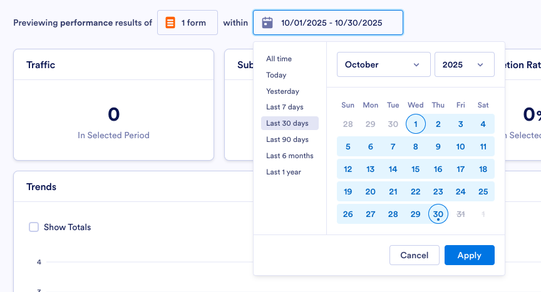Select the Last 1 year preset
The height and width of the screenshot is (292, 541).
284,172
